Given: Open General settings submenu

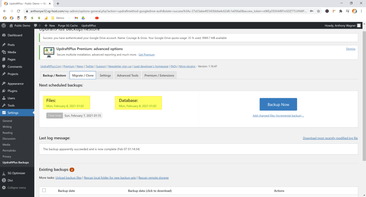Looking at the screenshot, I should coord(7,121).
